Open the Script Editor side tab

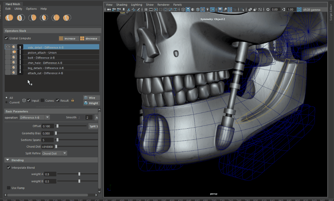click(331, 12)
